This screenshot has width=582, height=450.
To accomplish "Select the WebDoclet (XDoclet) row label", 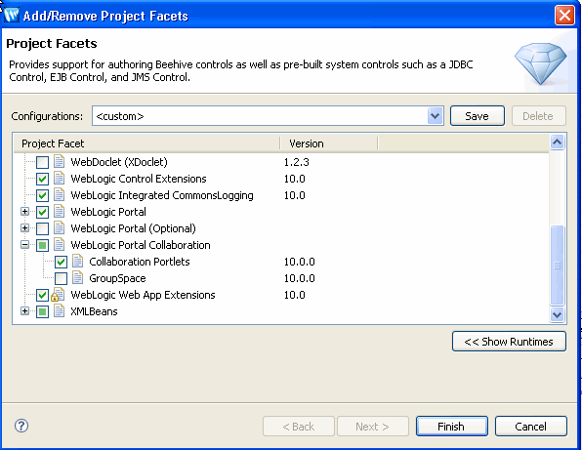I will (x=119, y=162).
